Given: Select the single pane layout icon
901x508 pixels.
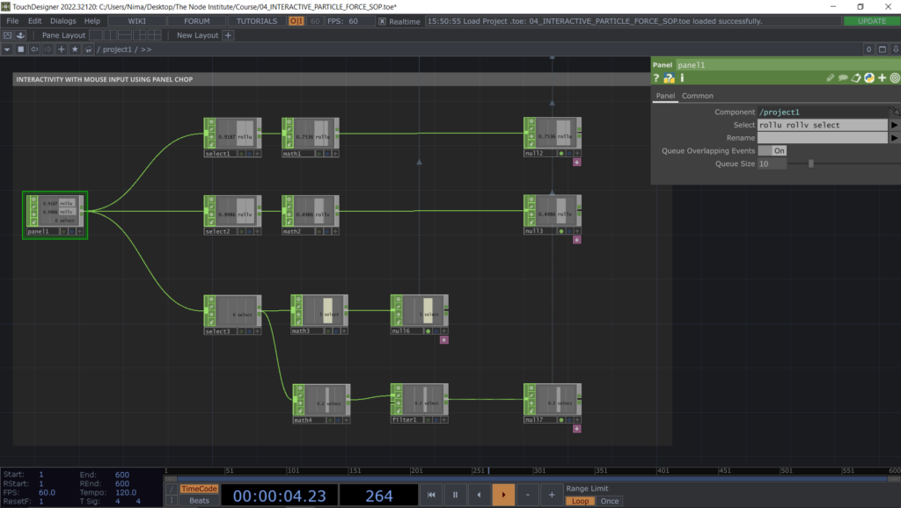Looking at the screenshot, I should click(x=95, y=35).
